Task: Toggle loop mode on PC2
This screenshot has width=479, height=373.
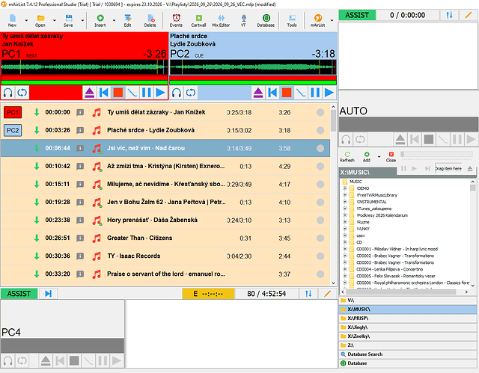Action: (x=191, y=93)
